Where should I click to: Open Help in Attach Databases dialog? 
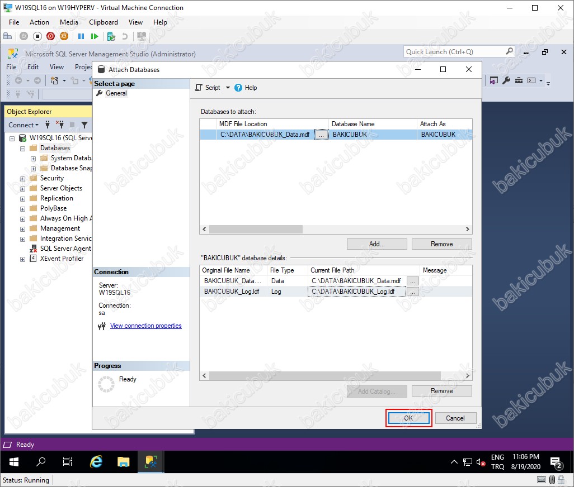(x=246, y=88)
